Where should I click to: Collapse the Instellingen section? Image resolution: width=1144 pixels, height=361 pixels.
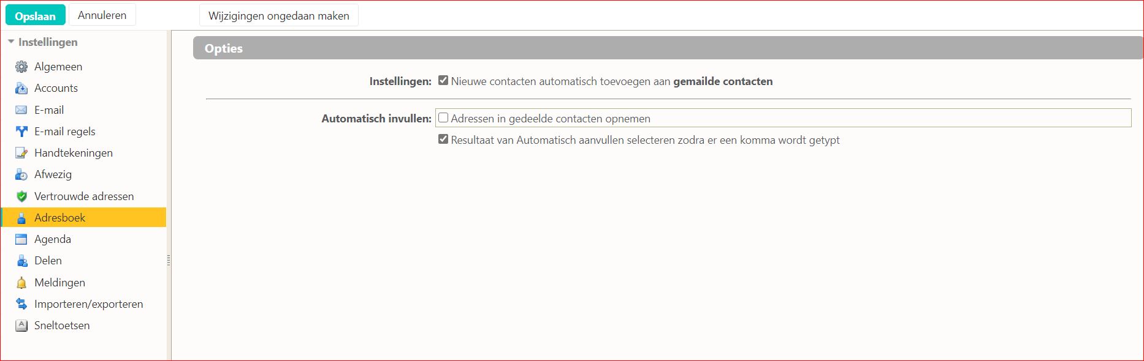coord(11,41)
